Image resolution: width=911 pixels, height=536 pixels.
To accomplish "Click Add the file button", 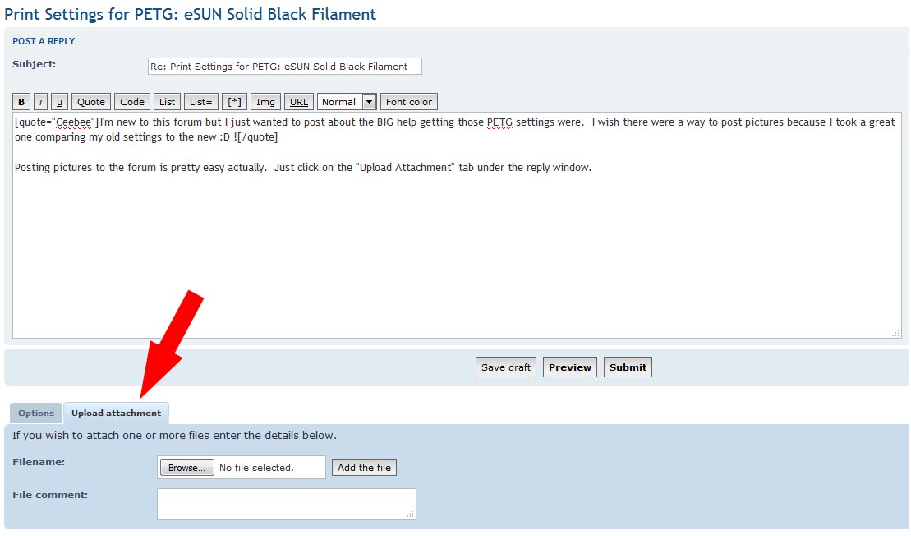I will [364, 468].
